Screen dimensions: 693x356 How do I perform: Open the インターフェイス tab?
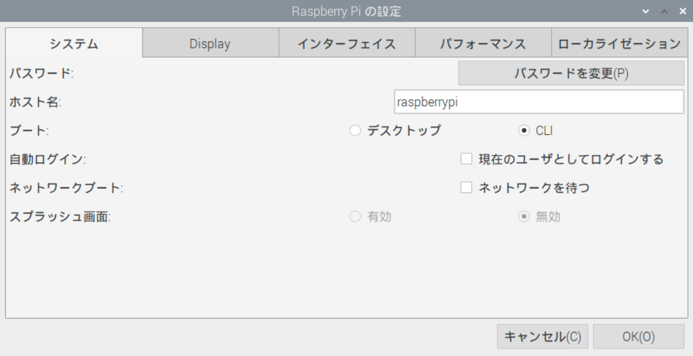tap(346, 42)
